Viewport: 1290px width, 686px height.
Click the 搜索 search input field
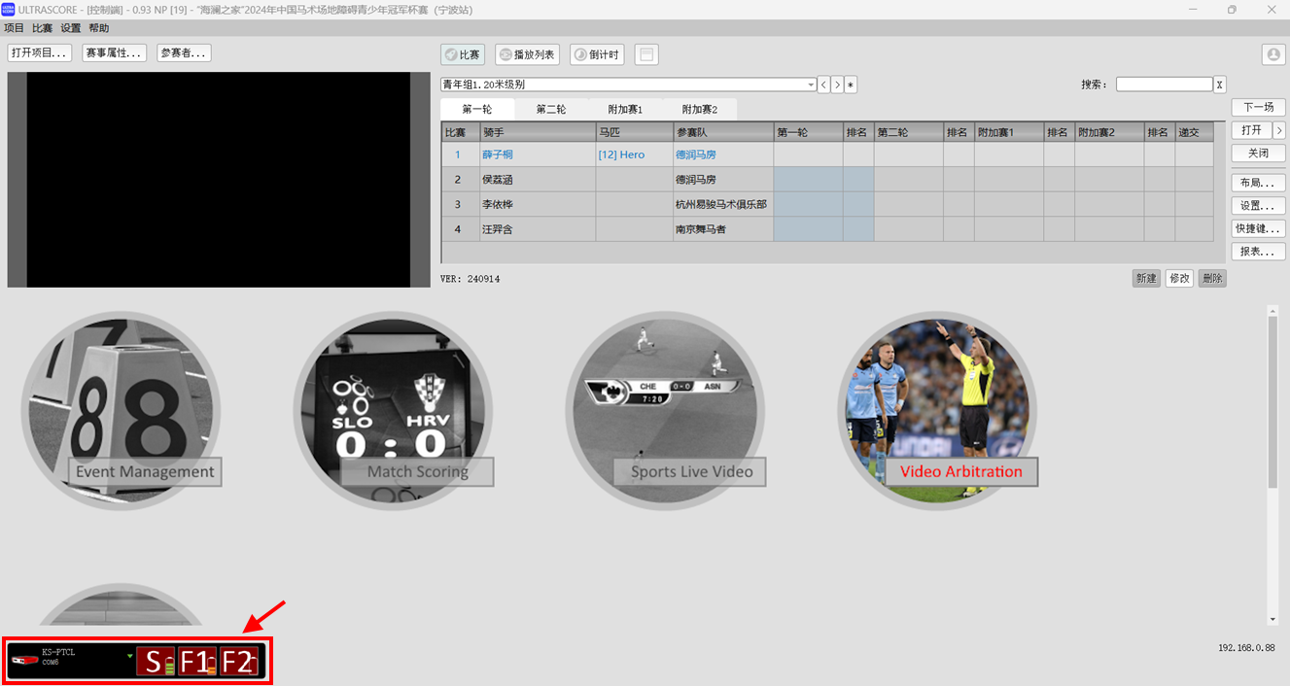pyautogui.click(x=1164, y=85)
